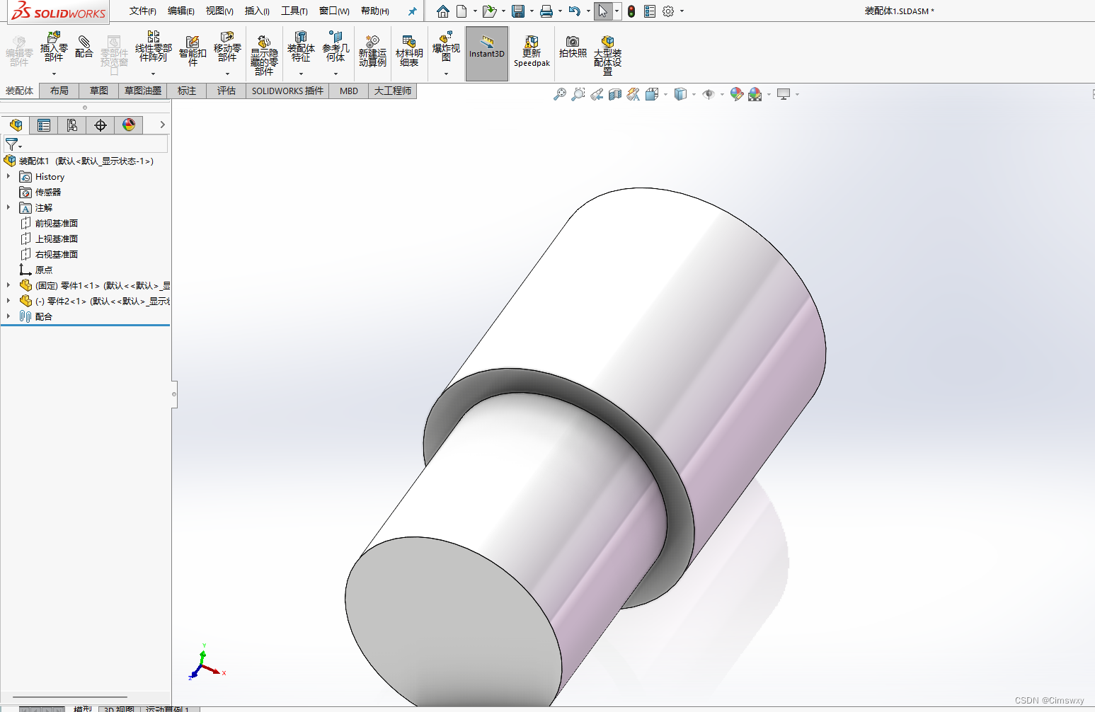Click the Undo arrow icon
The width and height of the screenshot is (1095, 712).
(x=575, y=11)
